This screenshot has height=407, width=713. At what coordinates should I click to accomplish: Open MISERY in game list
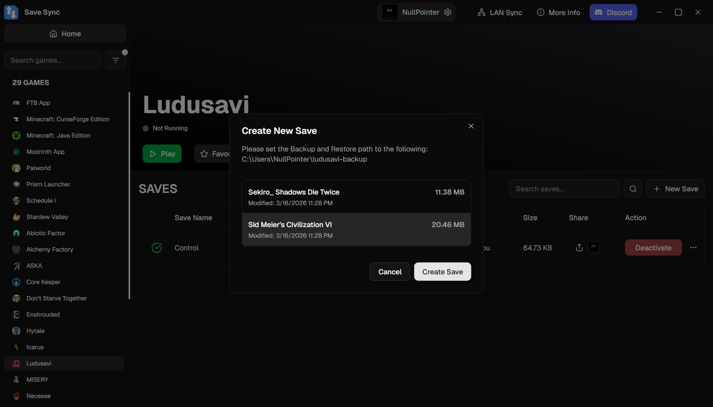(64, 380)
